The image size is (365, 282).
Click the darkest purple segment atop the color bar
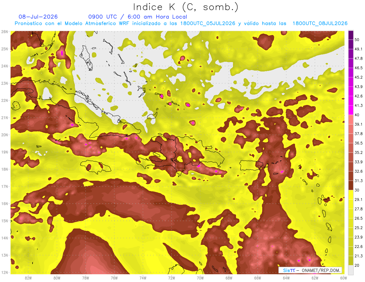[351, 35]
